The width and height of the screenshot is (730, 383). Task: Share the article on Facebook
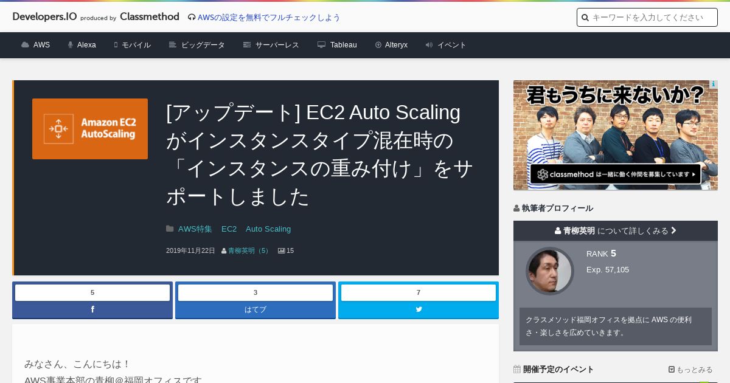click(92, 309)
